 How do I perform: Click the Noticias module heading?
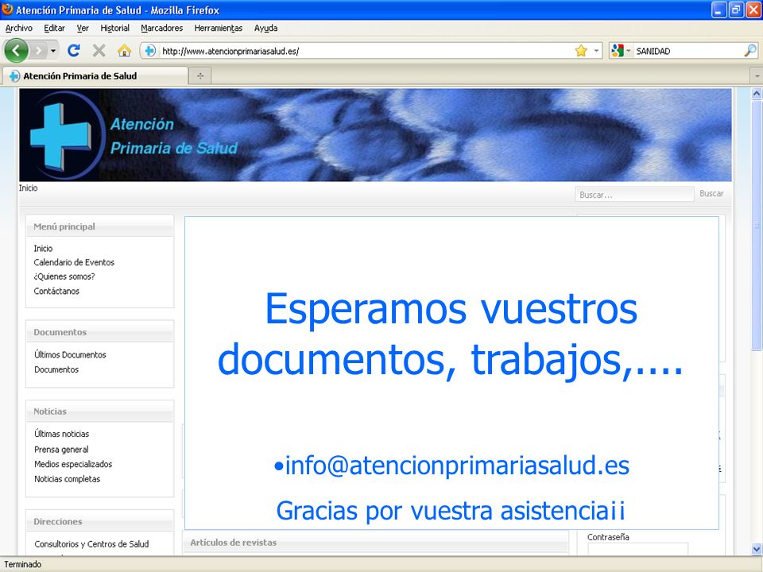50,412
